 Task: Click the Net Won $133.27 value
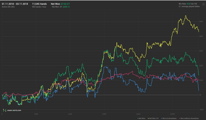(x=65, y=4)
